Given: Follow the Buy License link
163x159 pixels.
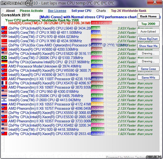Looking at the screenshot, I should pyautogui.click(x=57, y=11).
